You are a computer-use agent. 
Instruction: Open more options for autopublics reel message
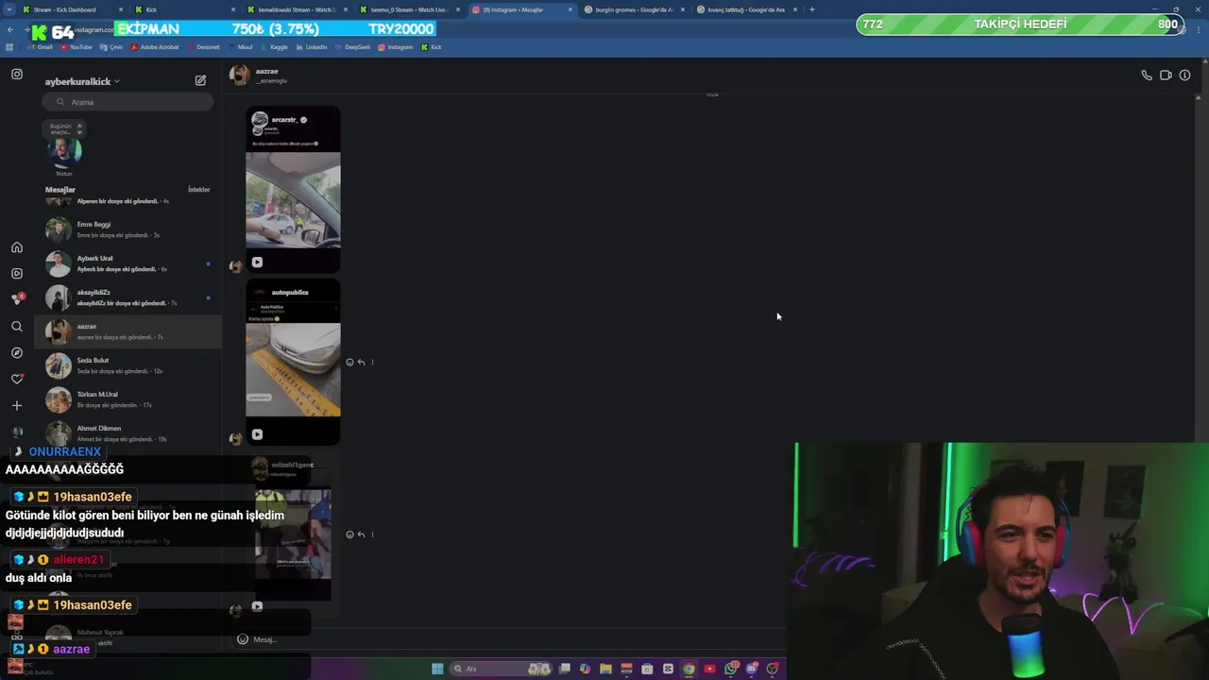(x=372, y=362)
